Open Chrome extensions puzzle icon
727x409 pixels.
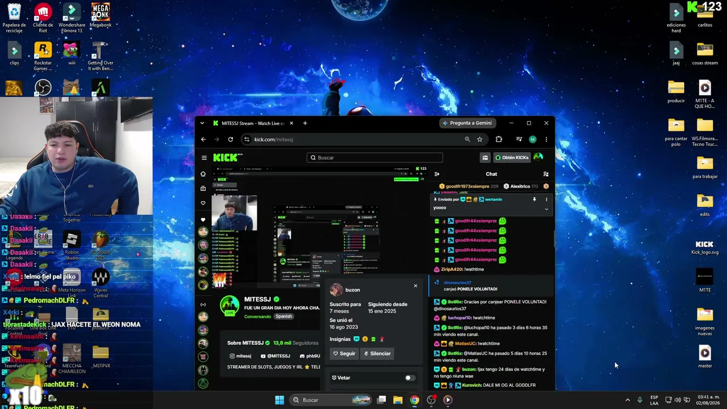499,139
